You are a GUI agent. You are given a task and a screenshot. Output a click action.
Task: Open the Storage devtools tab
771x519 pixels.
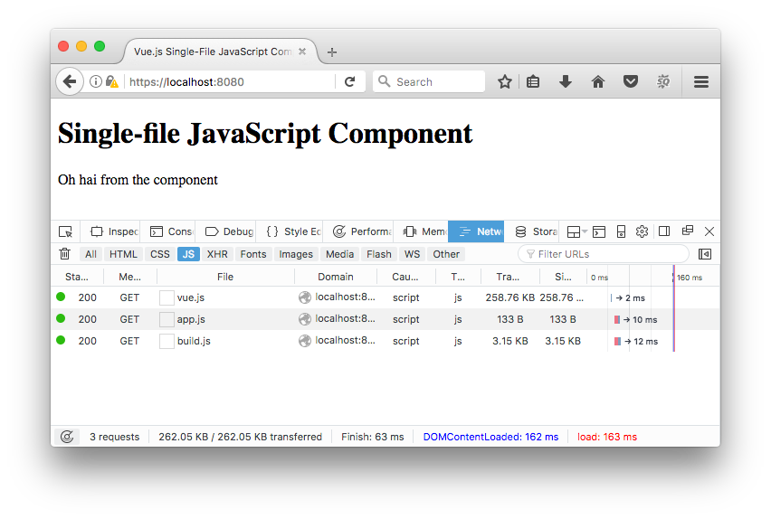[536, 231]
